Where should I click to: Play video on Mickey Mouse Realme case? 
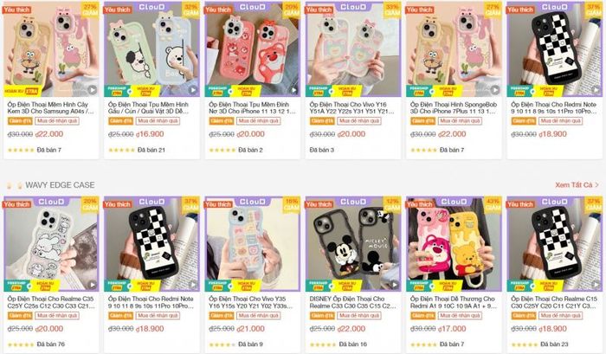(394, 285)
